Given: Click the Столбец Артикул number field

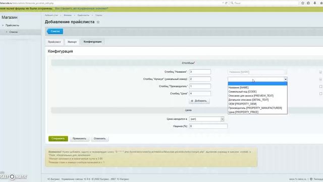Looking at the screenshot, I should tap(200, 79).
